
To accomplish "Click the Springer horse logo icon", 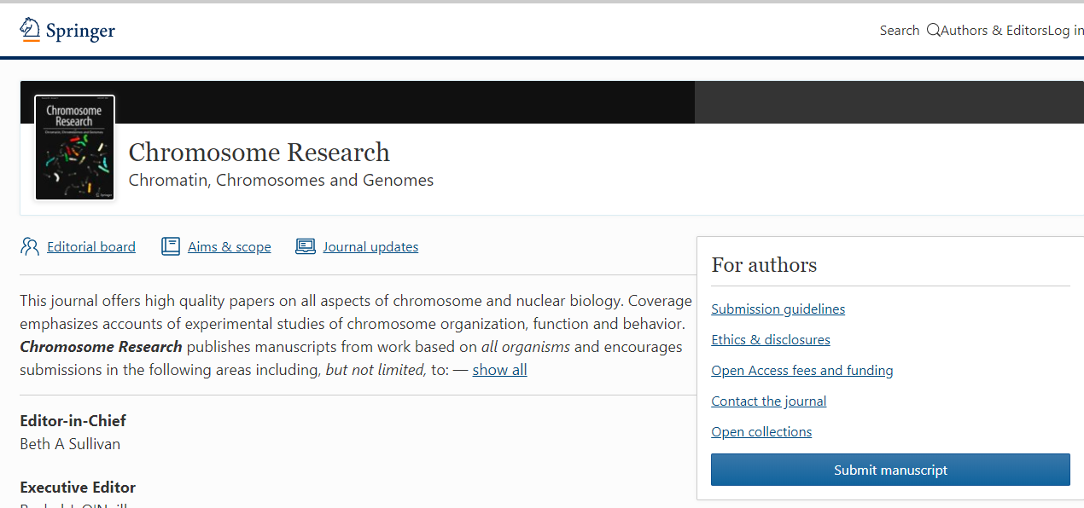I will point(30,30).
